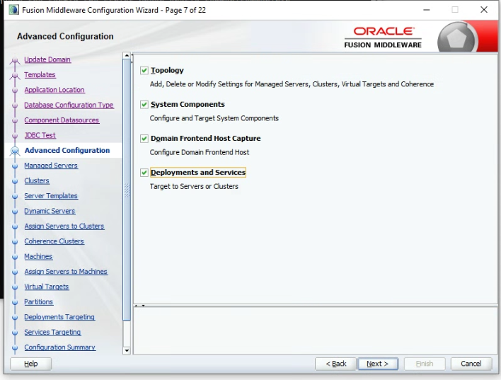Go to Assign Servers to Machines
Screen dimensions: 501x380
[x=66, y=271]
